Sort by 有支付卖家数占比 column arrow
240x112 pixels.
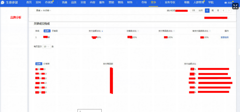210,31
